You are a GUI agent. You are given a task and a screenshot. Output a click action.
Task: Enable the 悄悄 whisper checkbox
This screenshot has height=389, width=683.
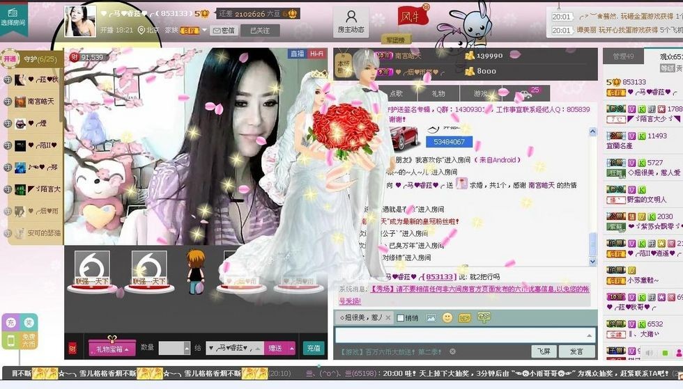click(400, 317)
